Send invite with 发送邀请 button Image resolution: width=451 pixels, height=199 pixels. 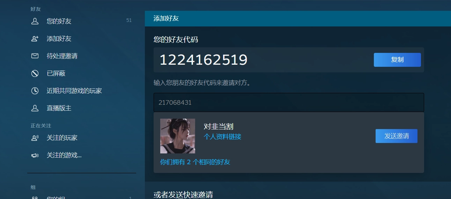[397, 136]
